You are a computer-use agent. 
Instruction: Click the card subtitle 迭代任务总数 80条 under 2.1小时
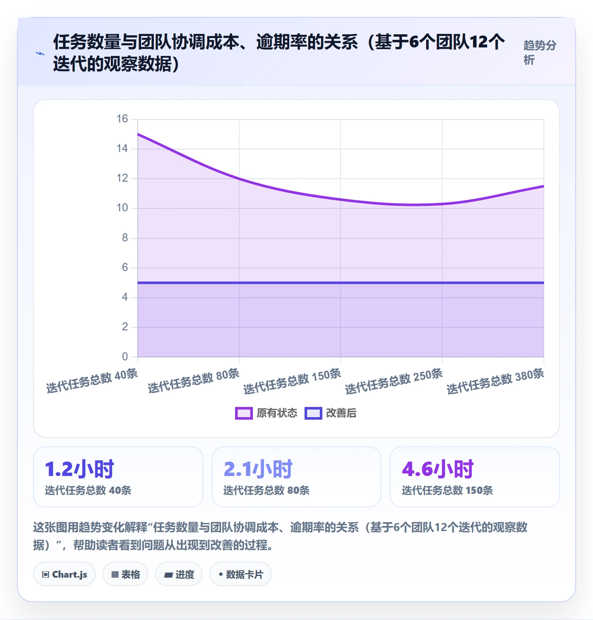[x=266, y=490]
